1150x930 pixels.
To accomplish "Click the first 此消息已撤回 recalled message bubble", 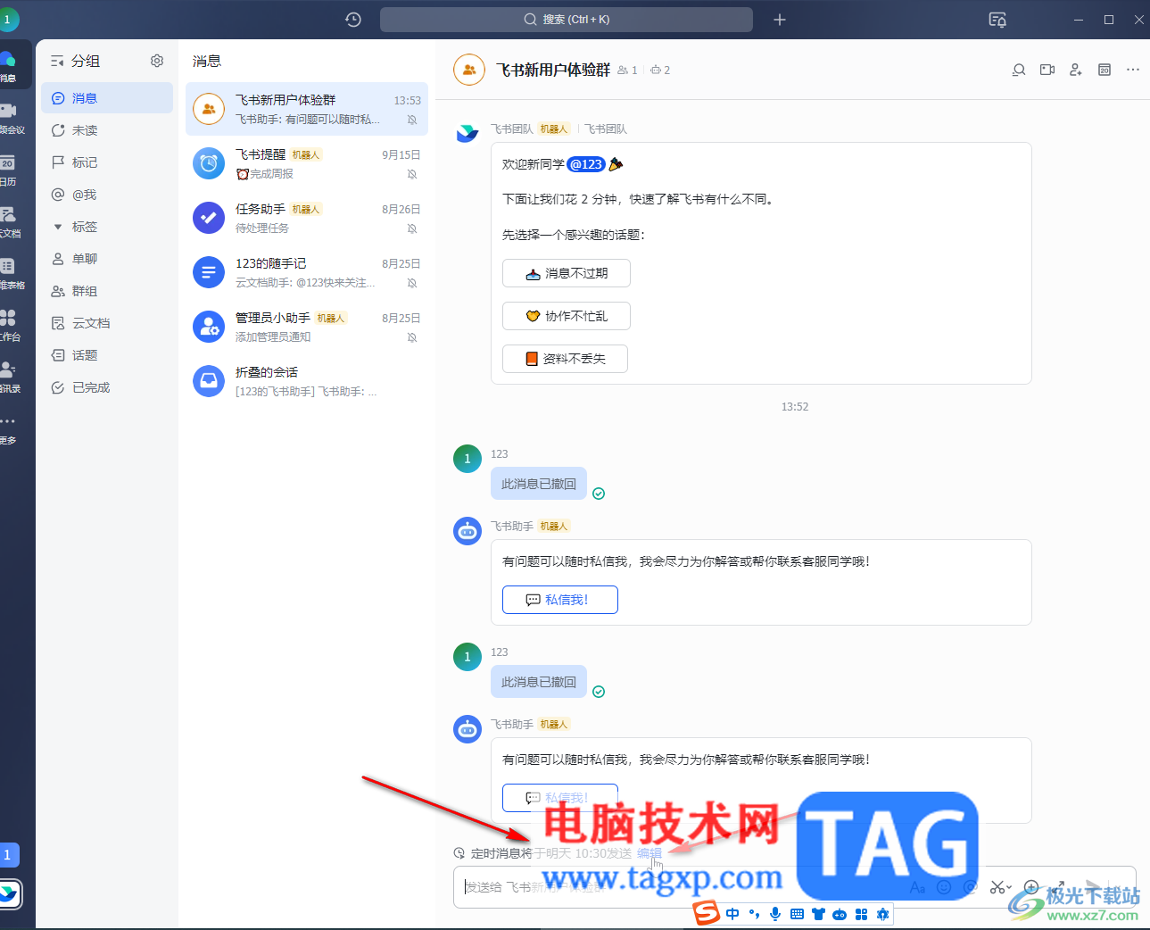I will (x=539, y=484).
